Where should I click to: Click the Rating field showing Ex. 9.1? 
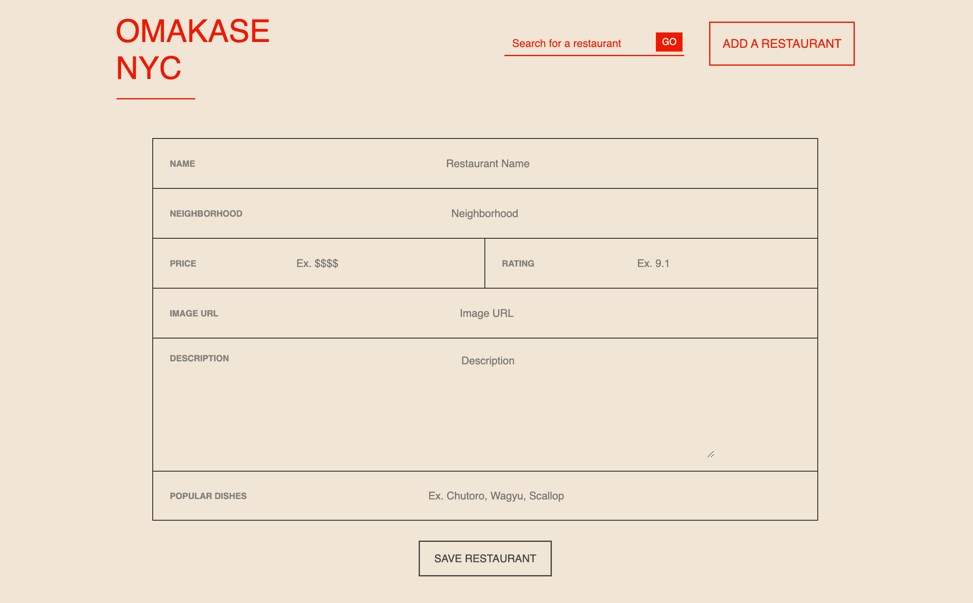pos(653,263)
